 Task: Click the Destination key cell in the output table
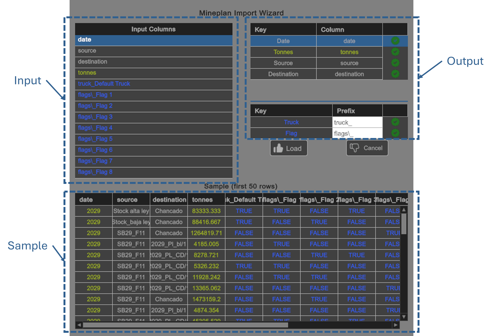pyautogui.click(x=283, y=74)
